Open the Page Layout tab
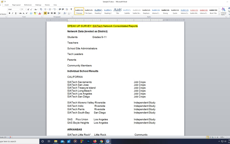 (16, 5)
